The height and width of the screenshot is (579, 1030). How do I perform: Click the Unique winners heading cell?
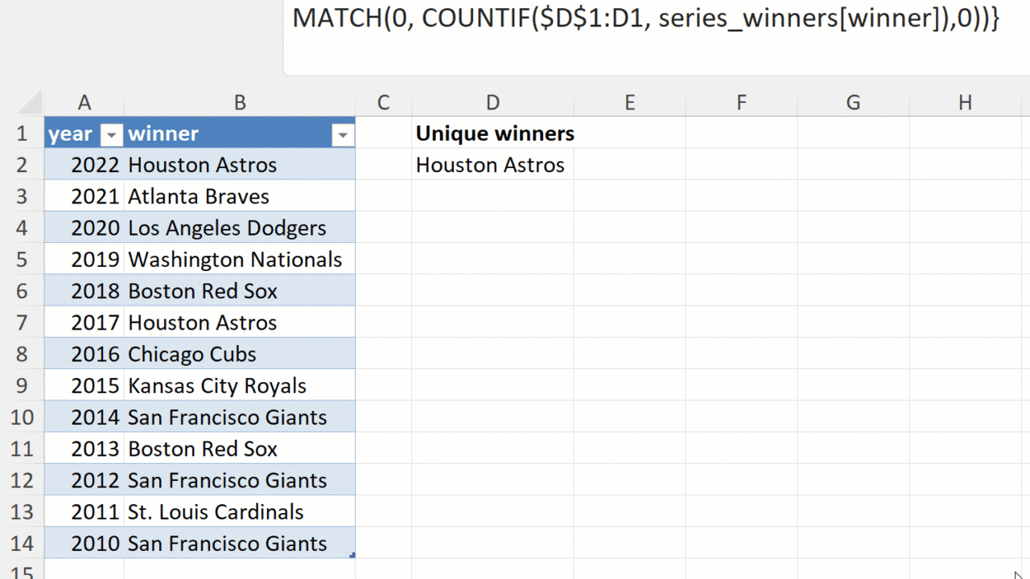click(x=494, y=133)
